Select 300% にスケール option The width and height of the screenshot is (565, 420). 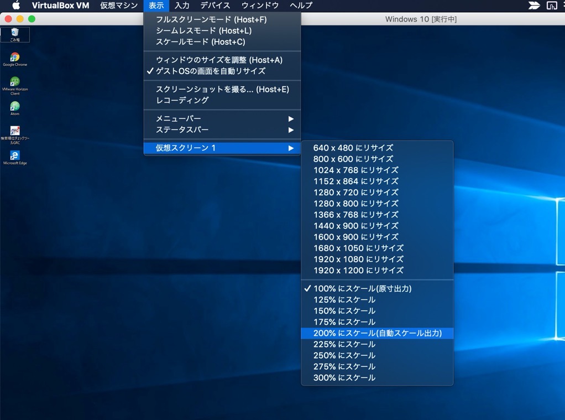coord(377,378)
